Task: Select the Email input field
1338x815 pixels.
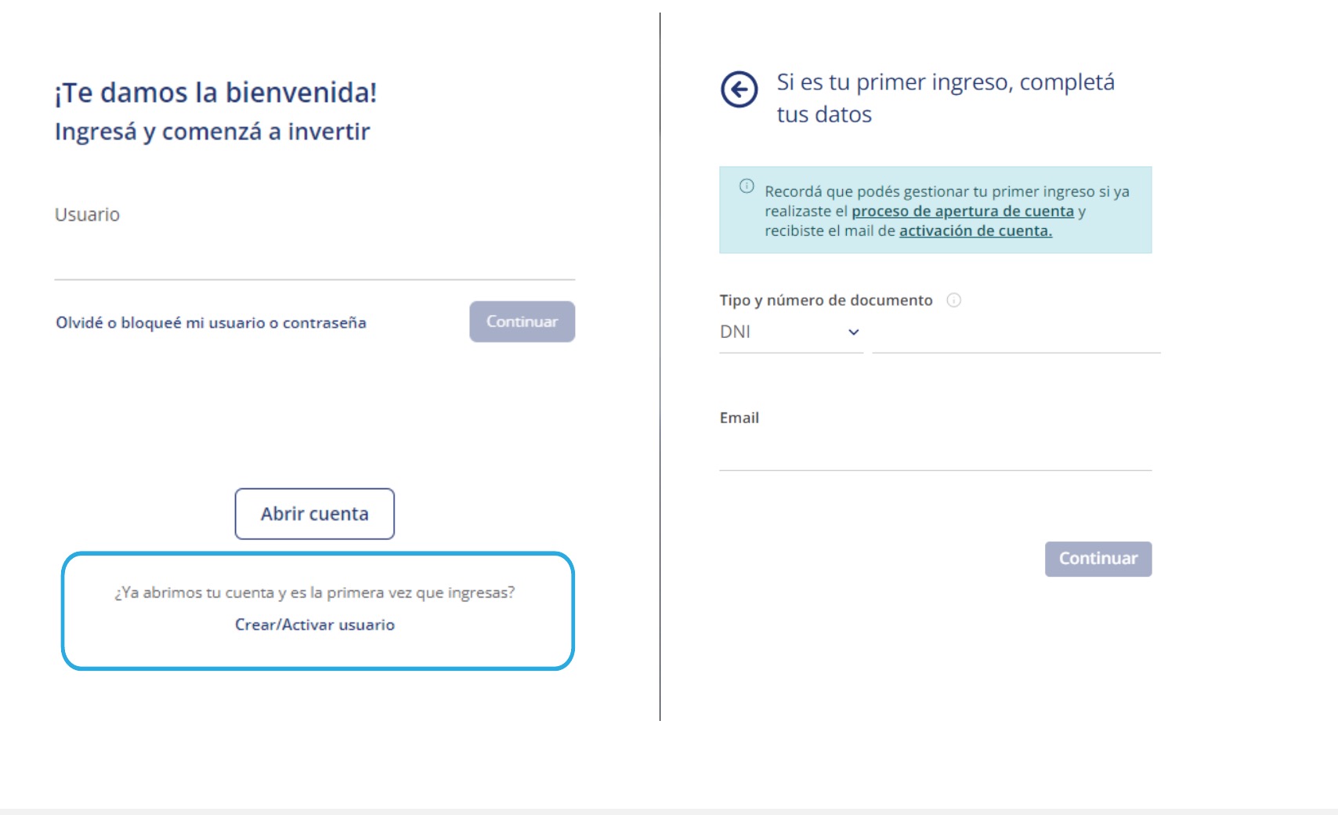Action: click(935, 452)
